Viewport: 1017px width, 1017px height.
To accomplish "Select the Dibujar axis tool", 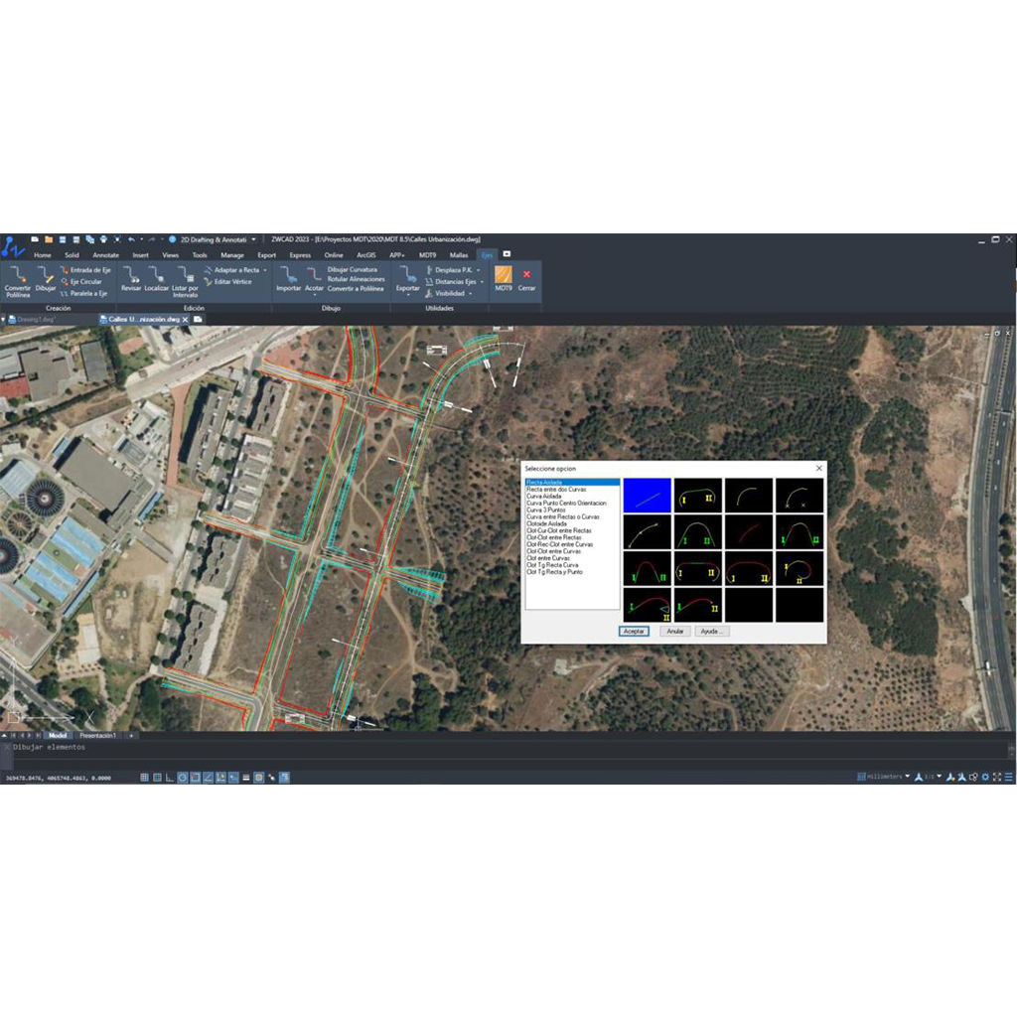I will [x=46, y=274].
